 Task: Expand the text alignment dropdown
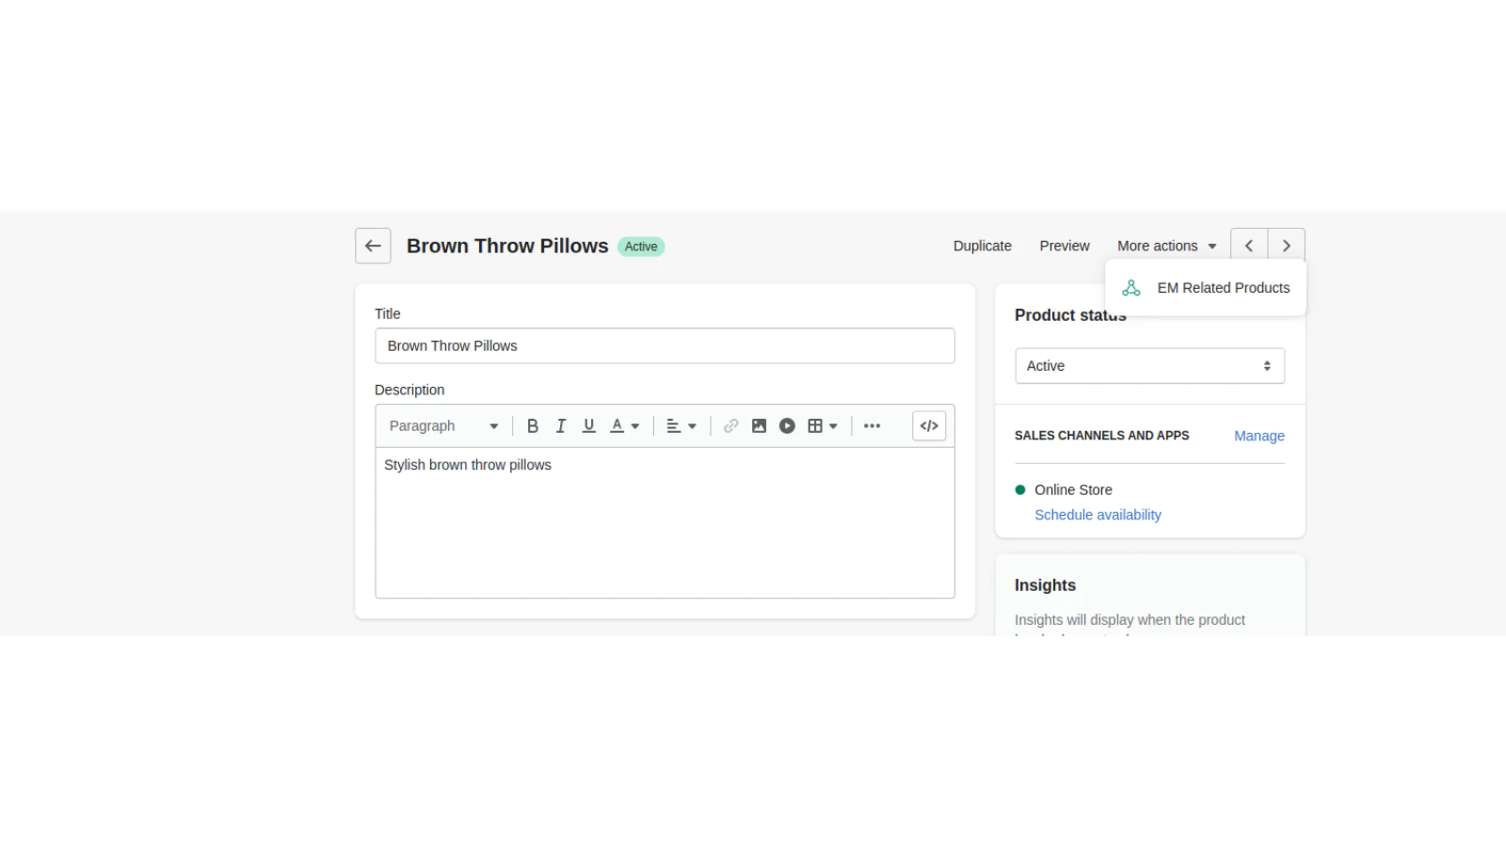681,426
